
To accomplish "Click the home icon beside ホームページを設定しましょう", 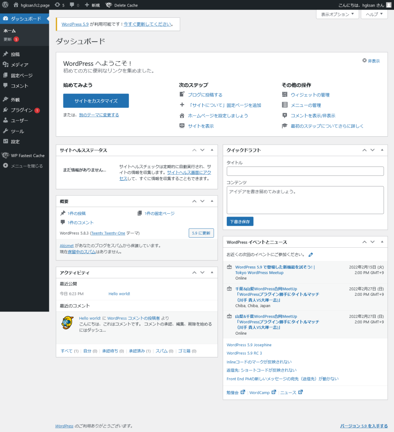I will [x=182, y=116].
